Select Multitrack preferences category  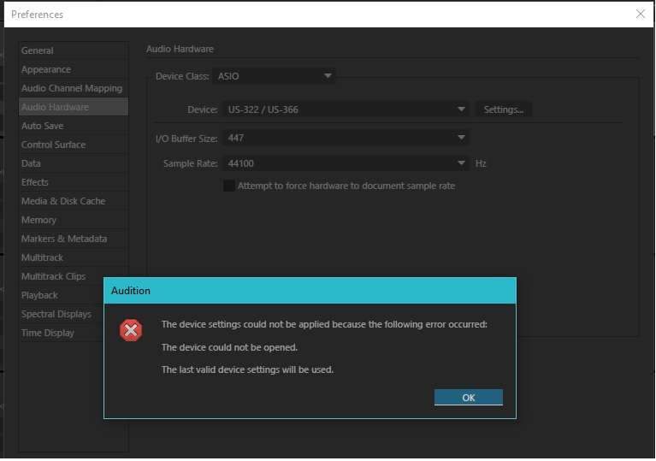tap(42, 257)
